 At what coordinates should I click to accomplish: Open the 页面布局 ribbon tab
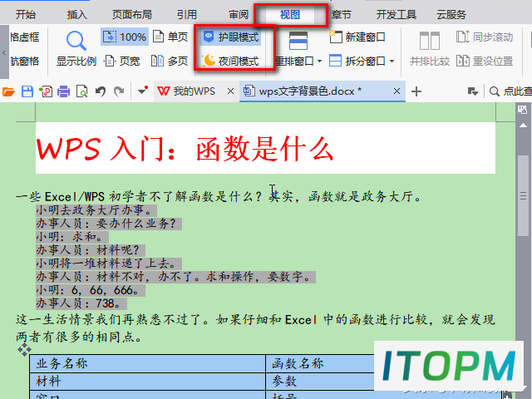(x=132, y=15)
